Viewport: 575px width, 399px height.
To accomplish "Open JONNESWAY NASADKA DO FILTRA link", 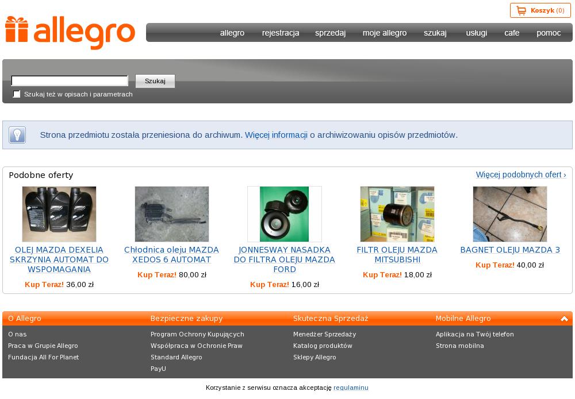I will pos(284,259).
